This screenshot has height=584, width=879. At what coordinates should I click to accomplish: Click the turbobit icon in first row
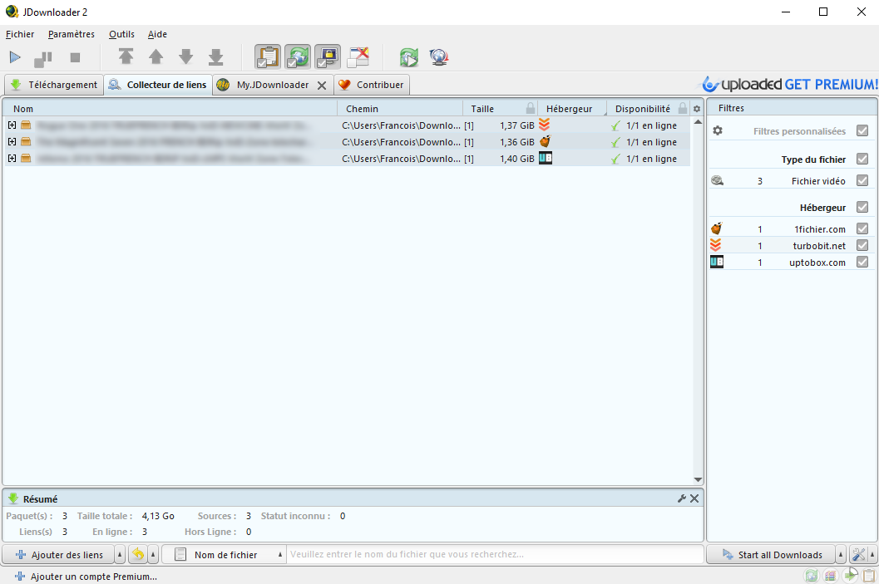click(x=545, y=125)
